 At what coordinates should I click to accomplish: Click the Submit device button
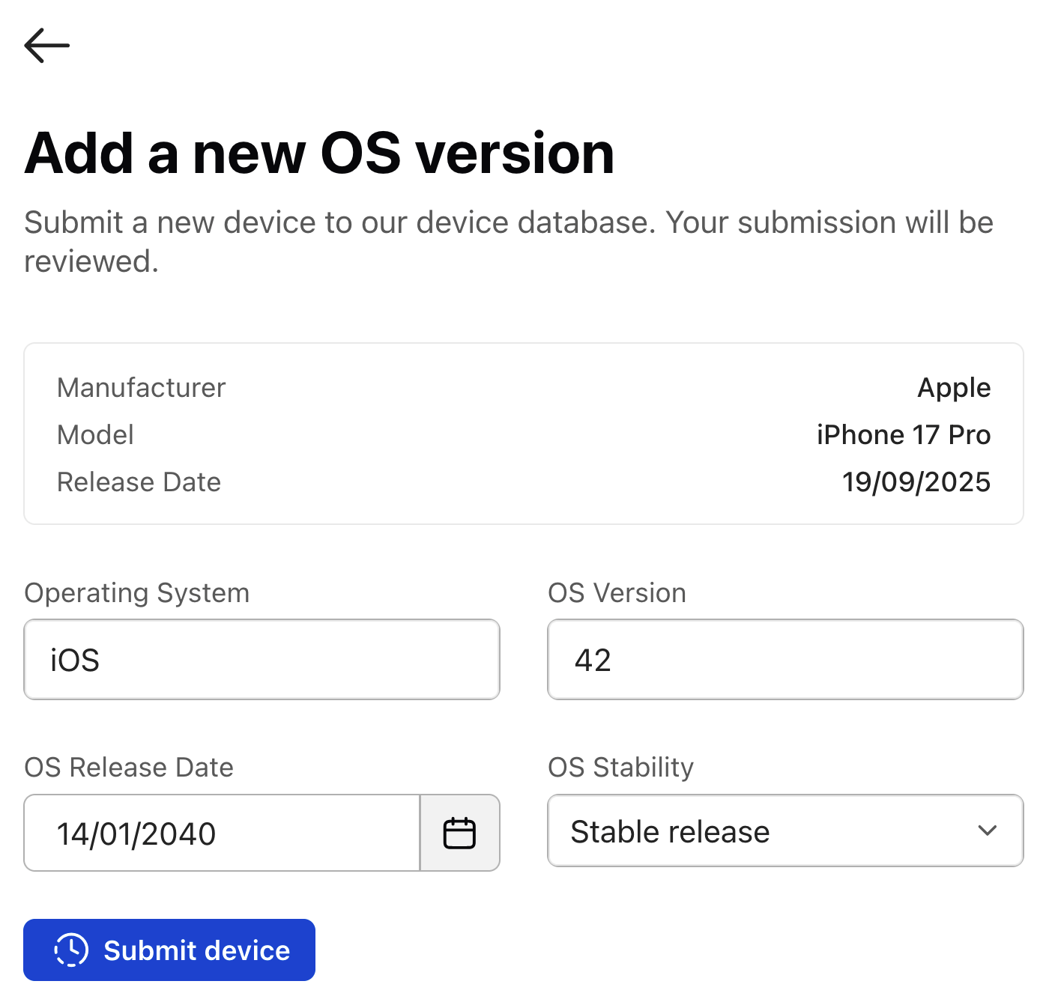[169, 950]
